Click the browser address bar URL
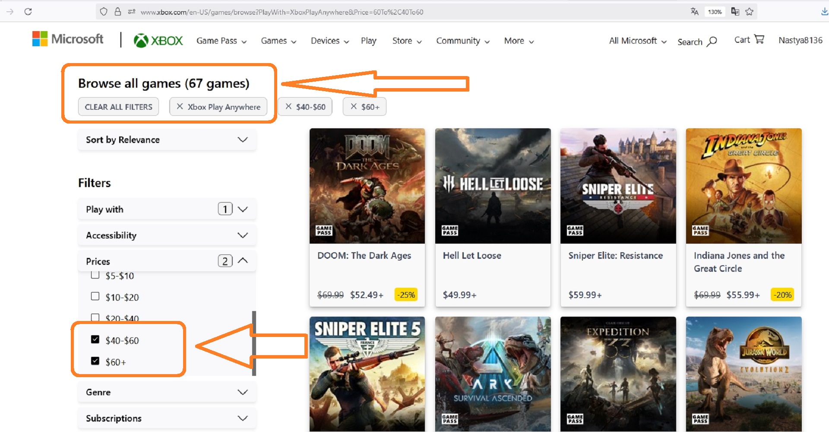Screen dimensions: 829x432 click(282, 12)
